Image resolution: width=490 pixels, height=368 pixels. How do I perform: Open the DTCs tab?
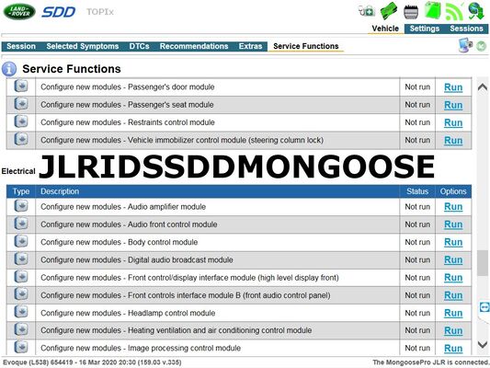(x=139, y=46)
